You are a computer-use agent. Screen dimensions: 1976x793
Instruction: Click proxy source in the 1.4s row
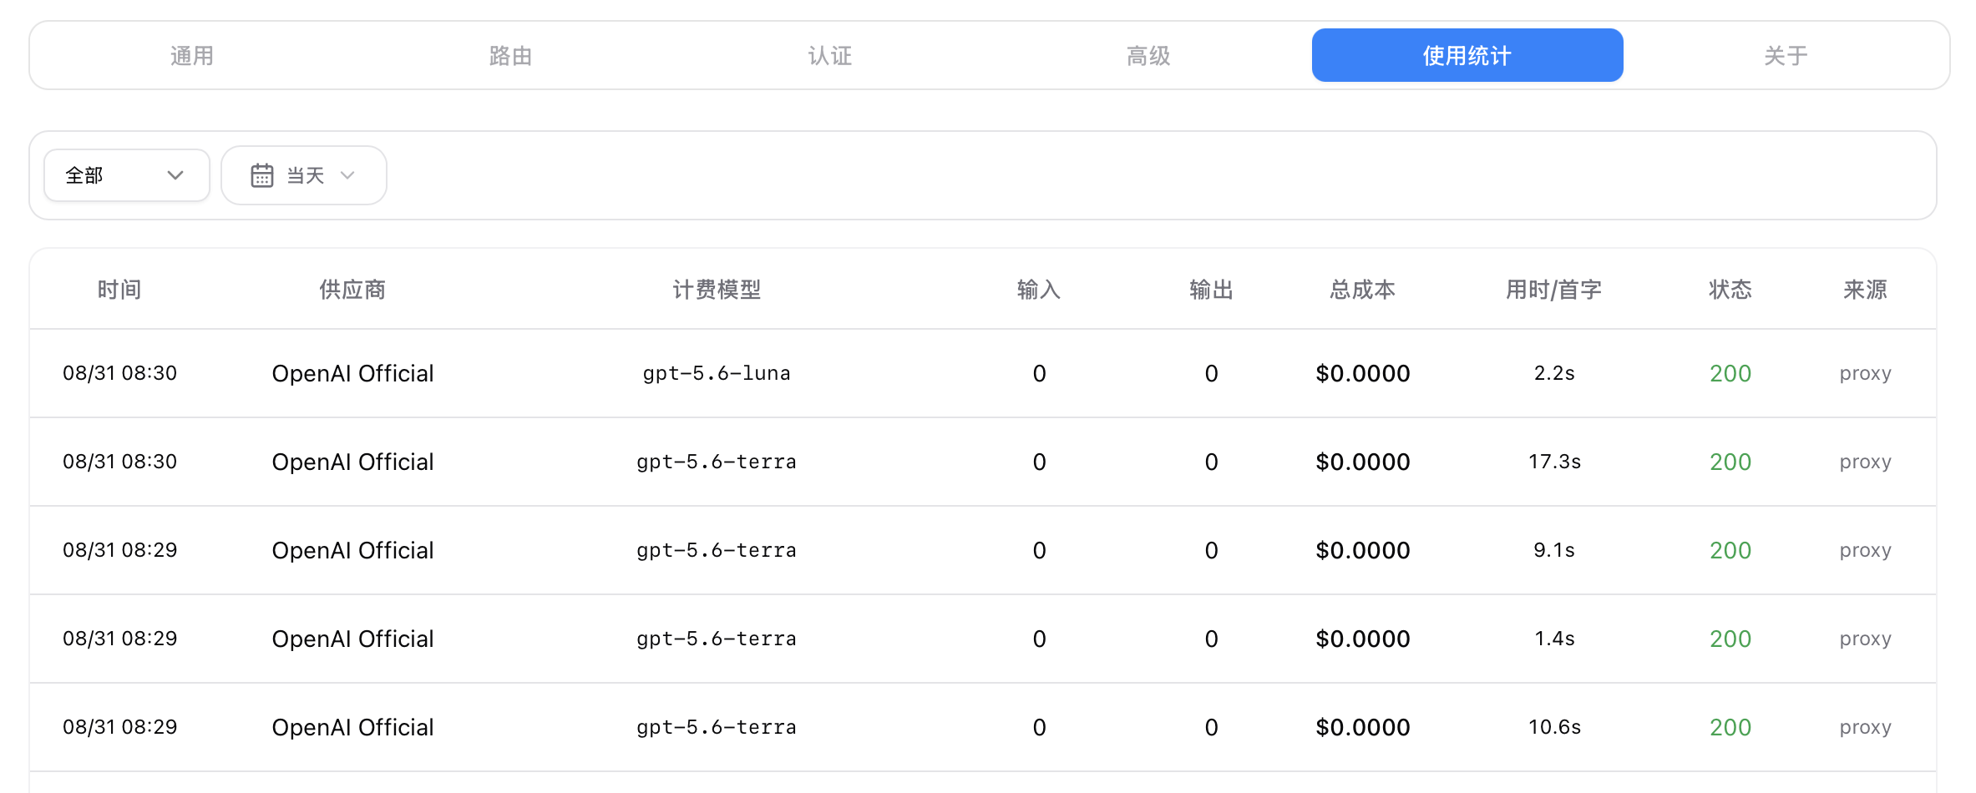1865,639
